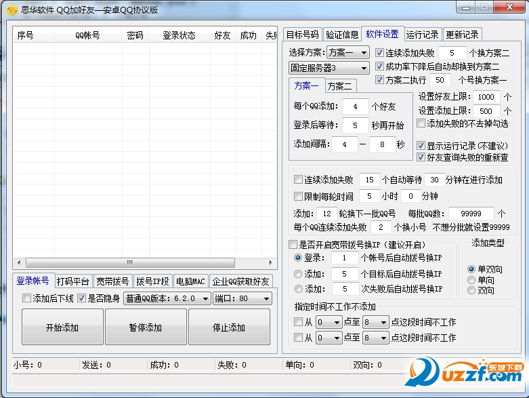Screen dimensions: 529x398
Task: Click the 登录状态 column header
Action: point(179,35)
